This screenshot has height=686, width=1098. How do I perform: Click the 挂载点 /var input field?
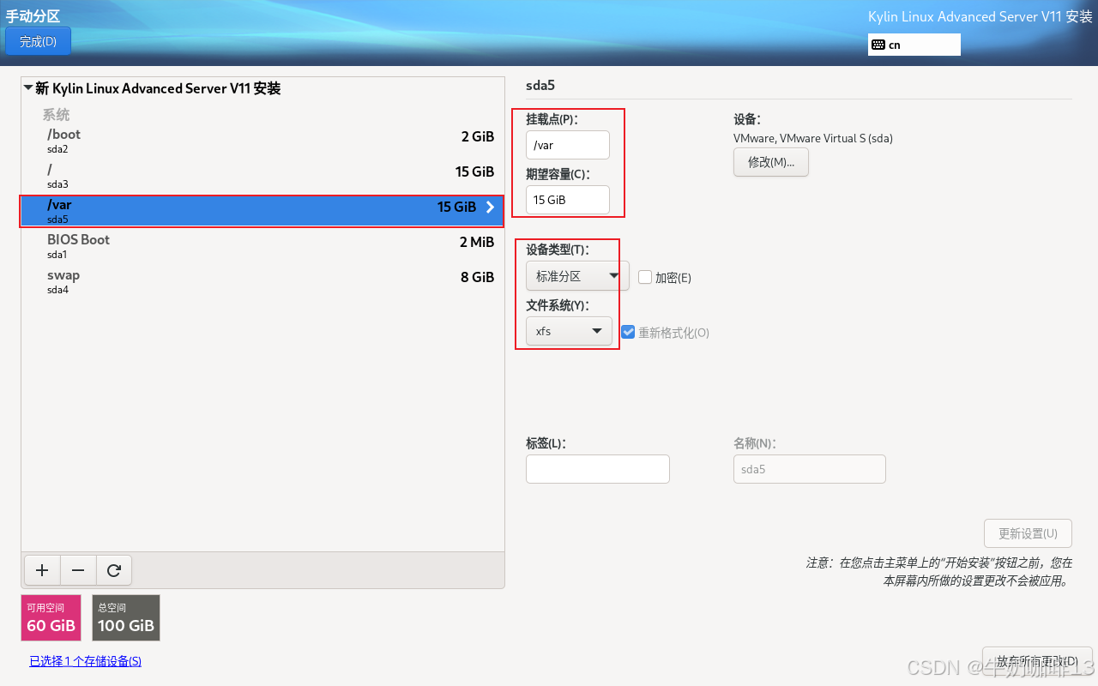point(568,145)
